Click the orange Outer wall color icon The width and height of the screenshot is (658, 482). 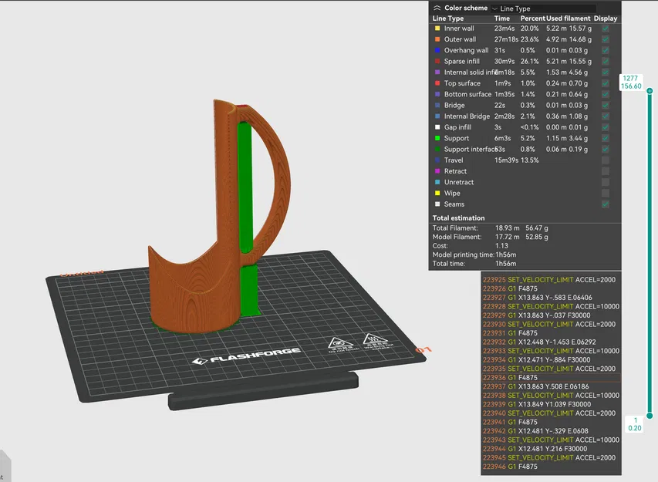click(437, 39)
